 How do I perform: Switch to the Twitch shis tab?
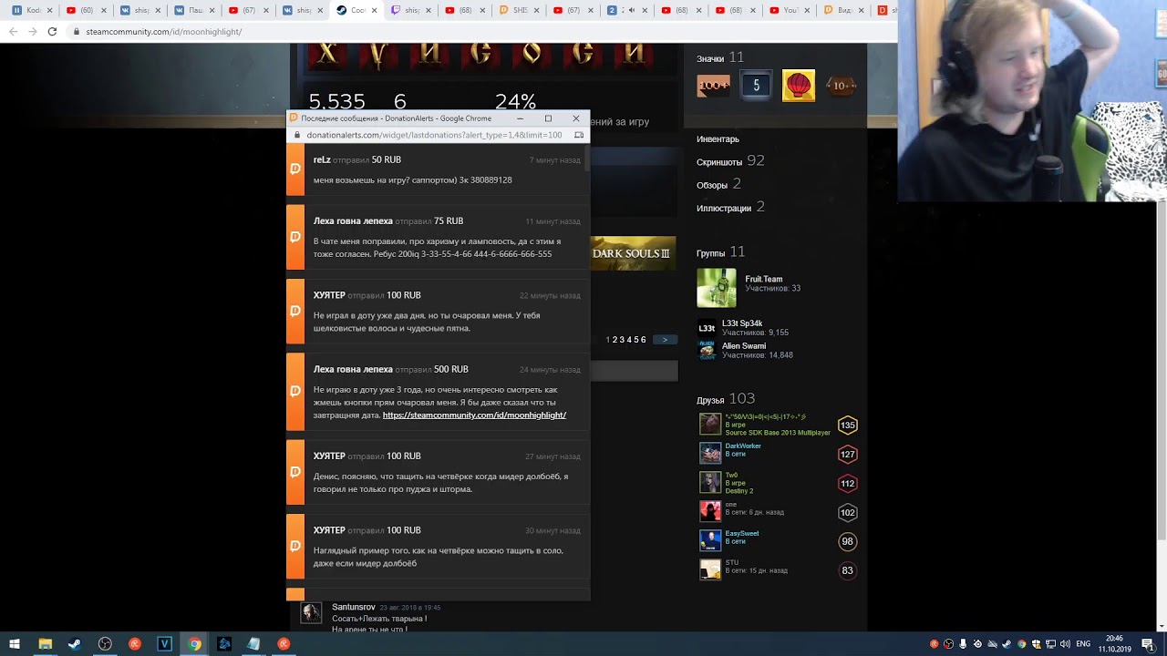(x=409, y=10)
